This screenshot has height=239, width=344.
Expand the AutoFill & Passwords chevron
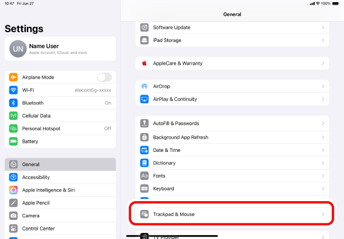click(323, 123)
